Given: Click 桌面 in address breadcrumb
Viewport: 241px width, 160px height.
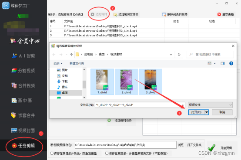Looking at the screenshot, I should pyautogui.click(x=102, y=54).
